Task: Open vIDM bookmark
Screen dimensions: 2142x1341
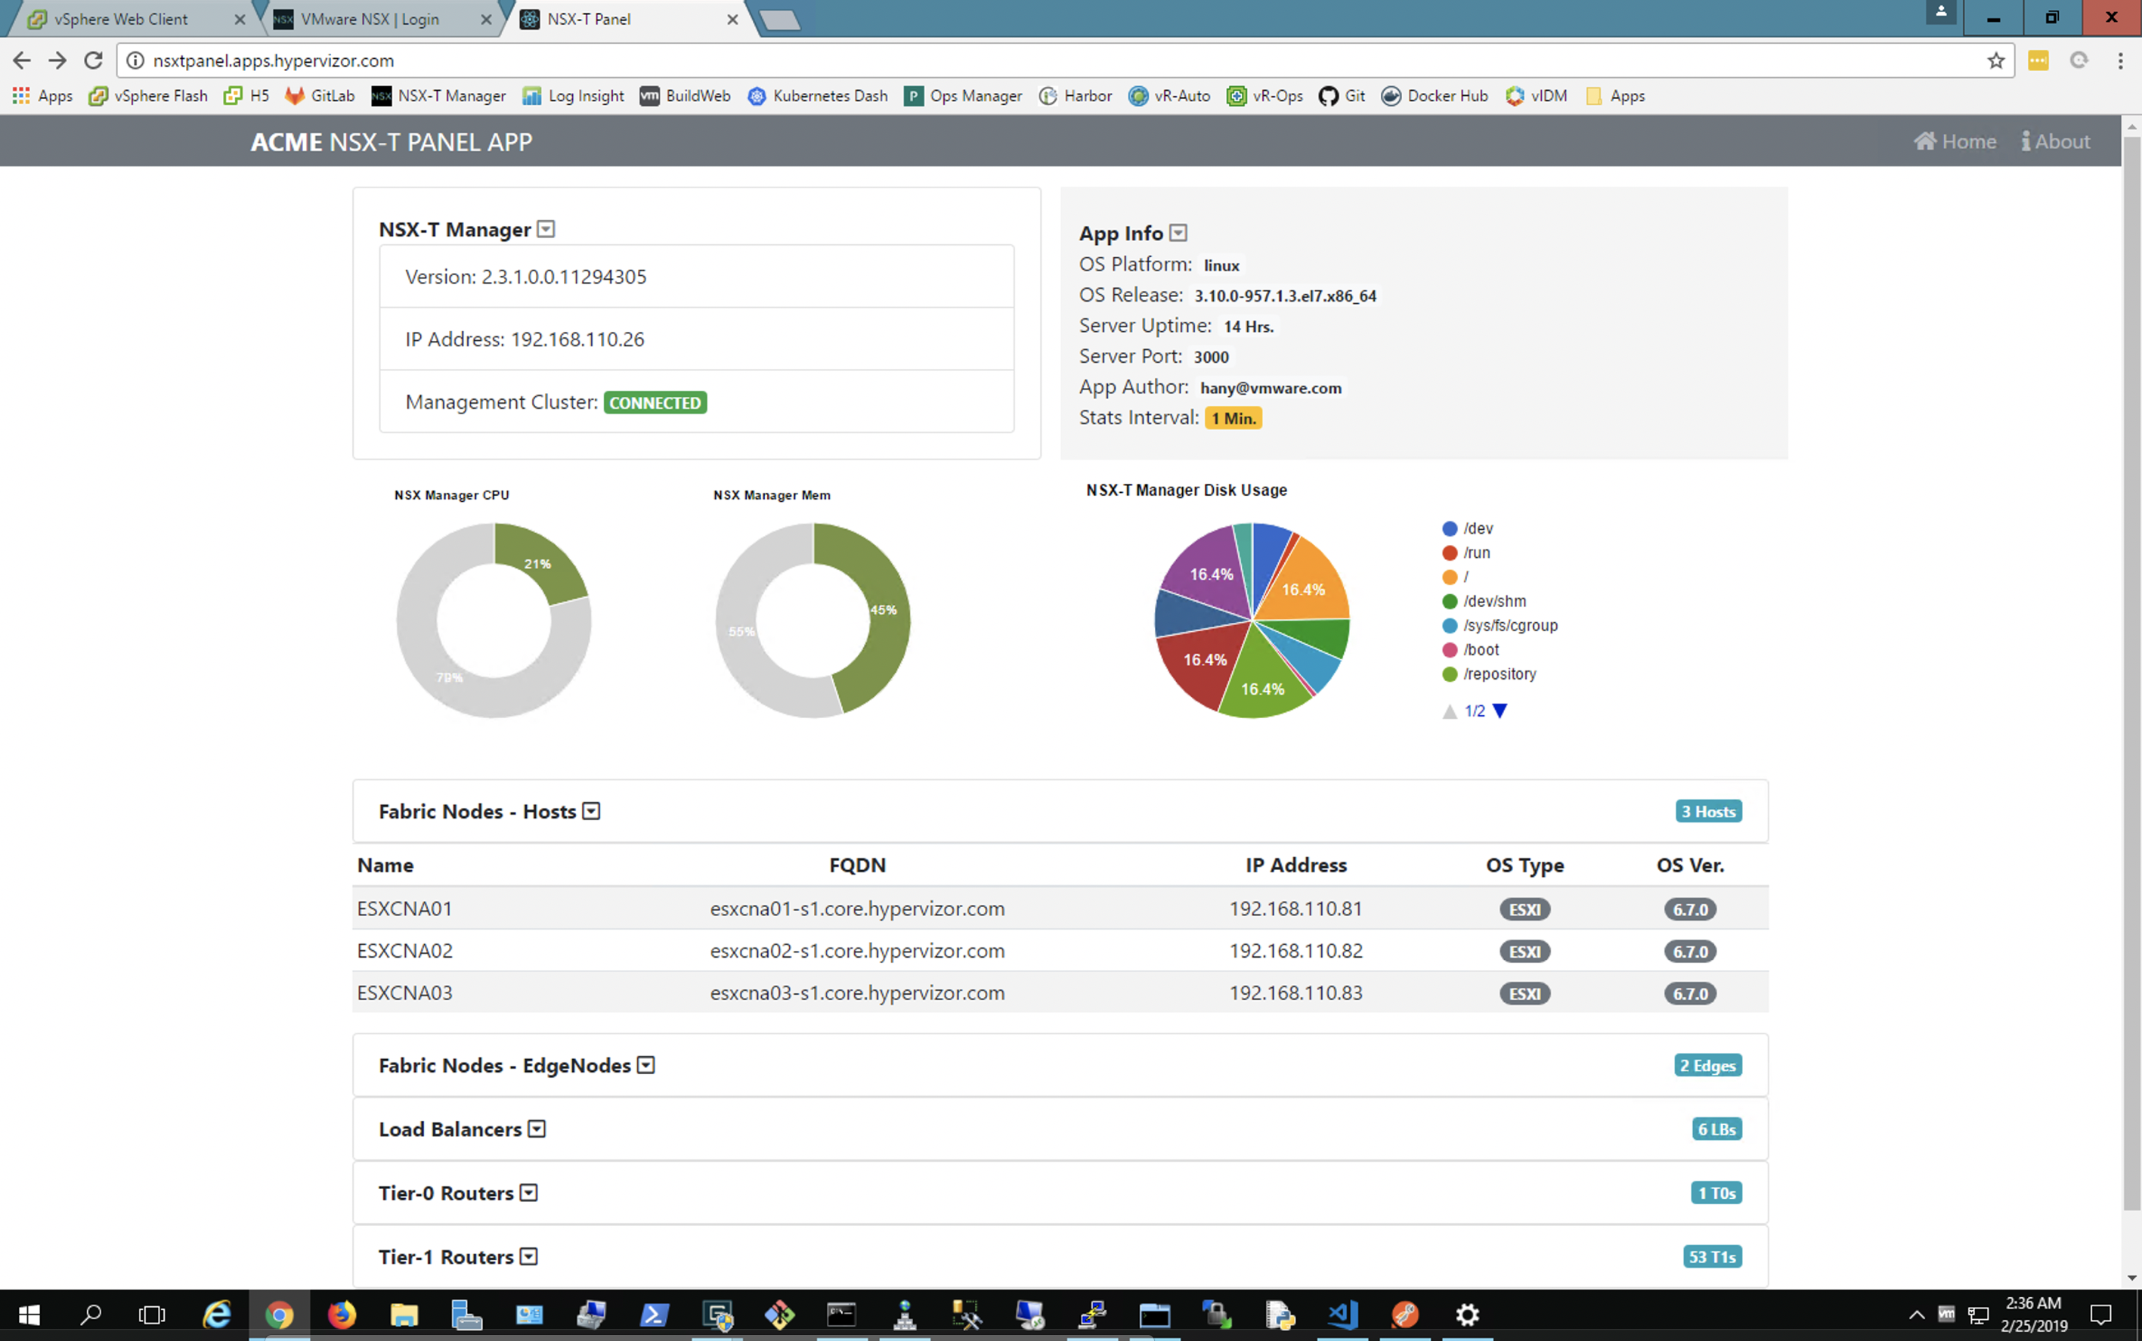Action: point(1537,96)
